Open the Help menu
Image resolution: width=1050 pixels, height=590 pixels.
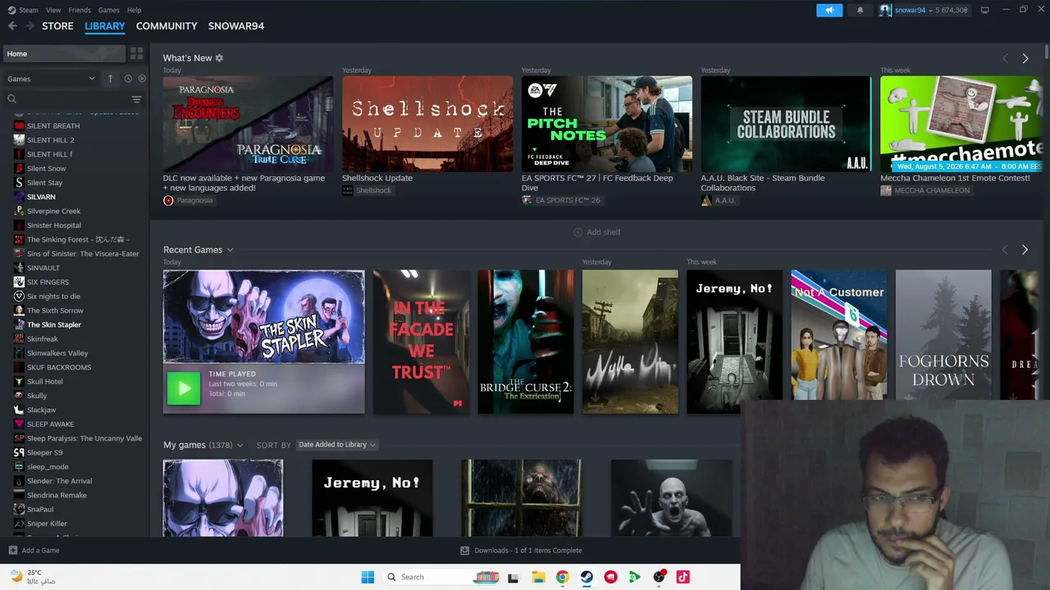coord(134,10)
